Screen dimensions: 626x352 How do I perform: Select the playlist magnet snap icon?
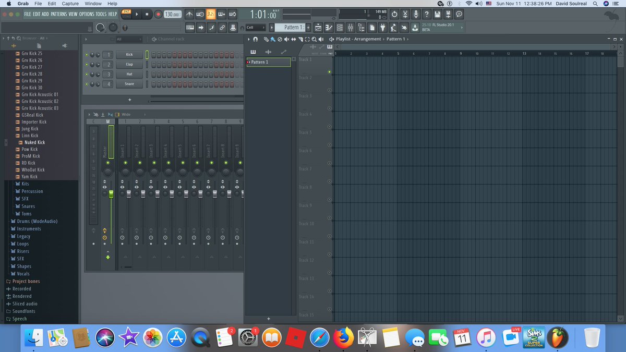coord(255,39)
